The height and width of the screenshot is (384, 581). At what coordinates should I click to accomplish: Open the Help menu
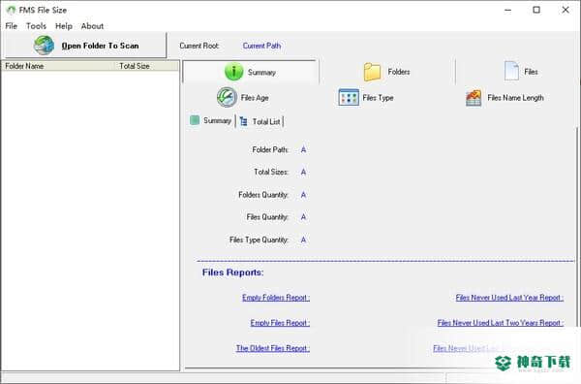coord(64,26)
